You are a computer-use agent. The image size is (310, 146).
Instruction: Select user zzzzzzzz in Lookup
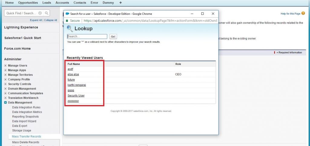pyautogui.click(x=73, y=101)
